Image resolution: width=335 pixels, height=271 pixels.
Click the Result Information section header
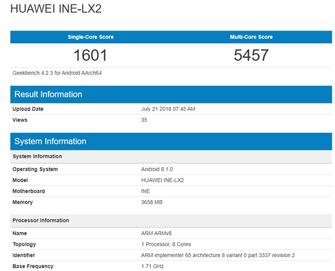click(x=49, y=94)
